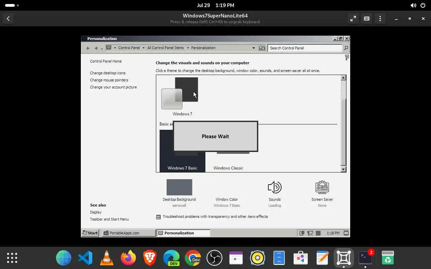
Task: Open the recent pages dropdown next to forward arrow
Action: click(102, 49)
